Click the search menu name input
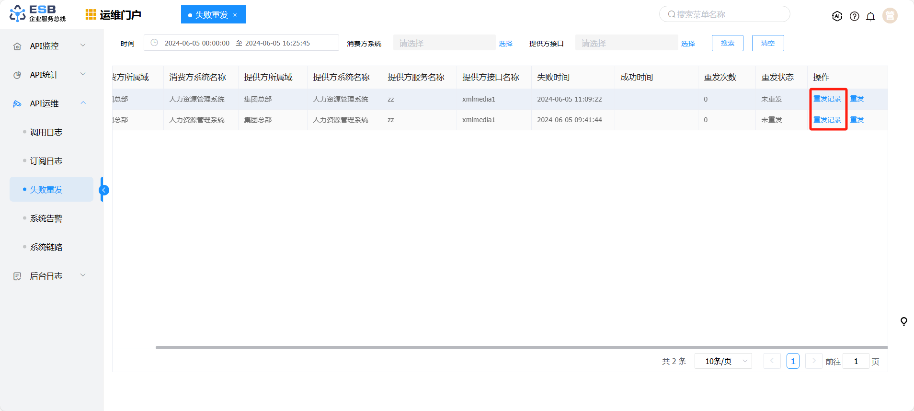914x411 pixels. 728,14
